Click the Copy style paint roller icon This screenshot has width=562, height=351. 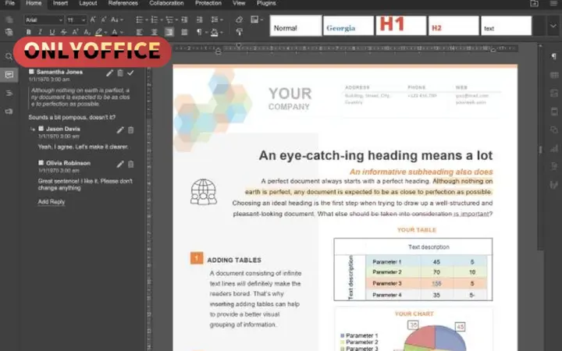239,32
